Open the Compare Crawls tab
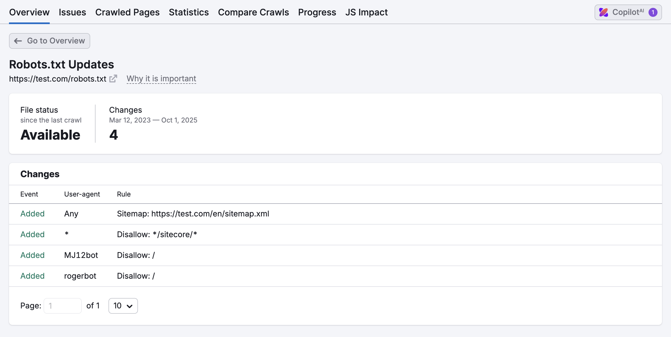This screenshot has height=337, width=671. pyautogui.click(x=253, y=12)
